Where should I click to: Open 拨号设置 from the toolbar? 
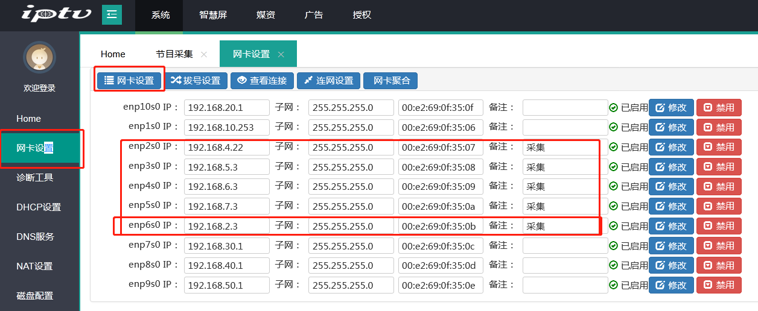coord(196,81)
